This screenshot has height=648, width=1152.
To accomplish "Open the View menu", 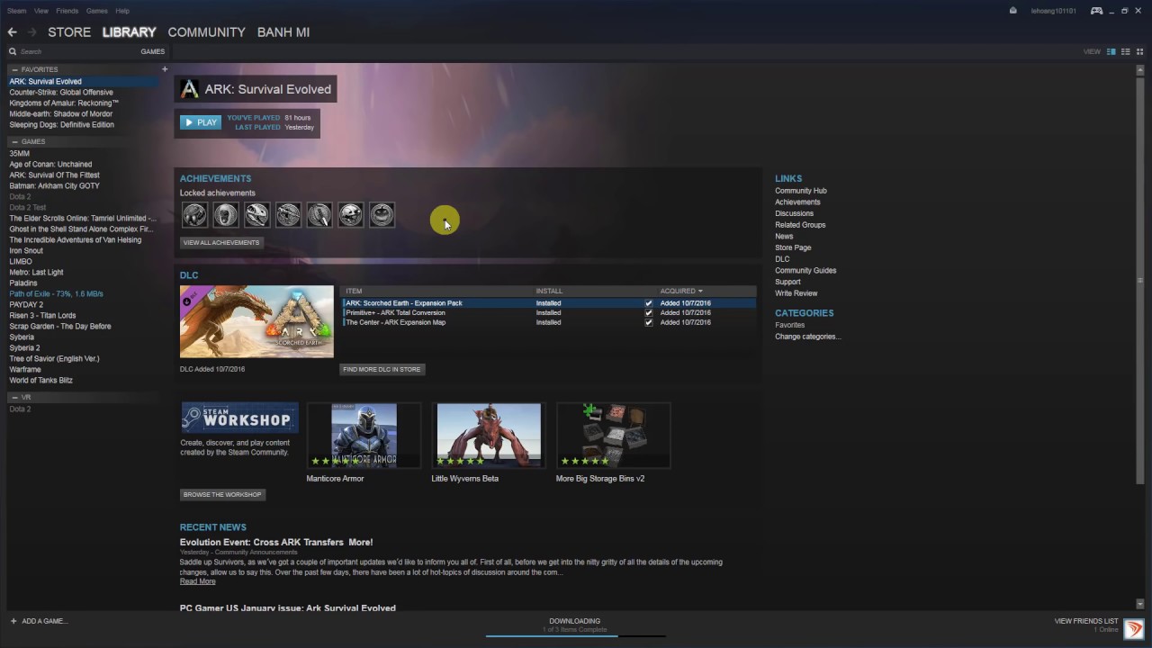I will [41, 11].
